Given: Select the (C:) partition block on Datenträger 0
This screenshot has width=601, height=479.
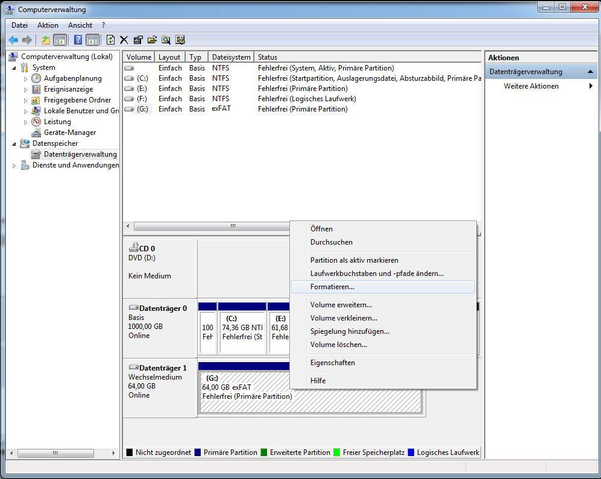Looking at the screenshot, I should click(242, 332).
